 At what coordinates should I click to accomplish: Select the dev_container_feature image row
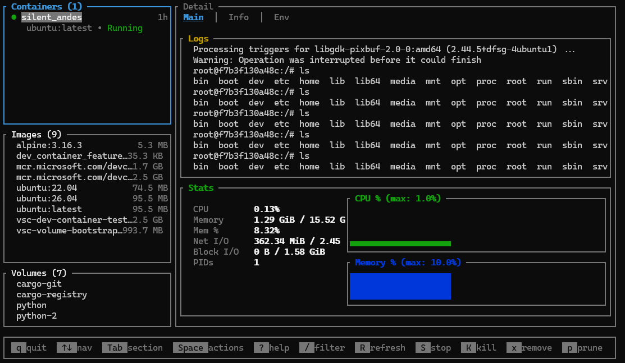point(90,156)
